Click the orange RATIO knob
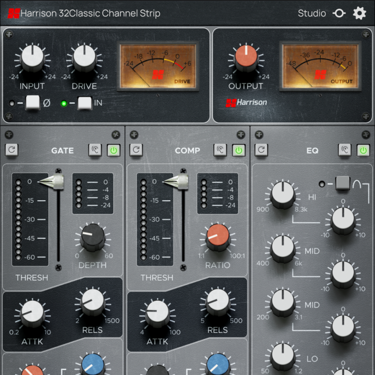 (x=217, y=237)
